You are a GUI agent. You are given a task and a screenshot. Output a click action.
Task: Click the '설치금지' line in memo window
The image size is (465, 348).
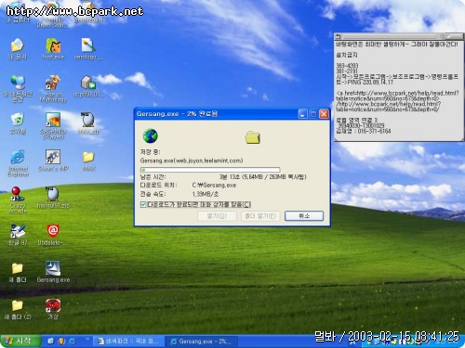347,55
